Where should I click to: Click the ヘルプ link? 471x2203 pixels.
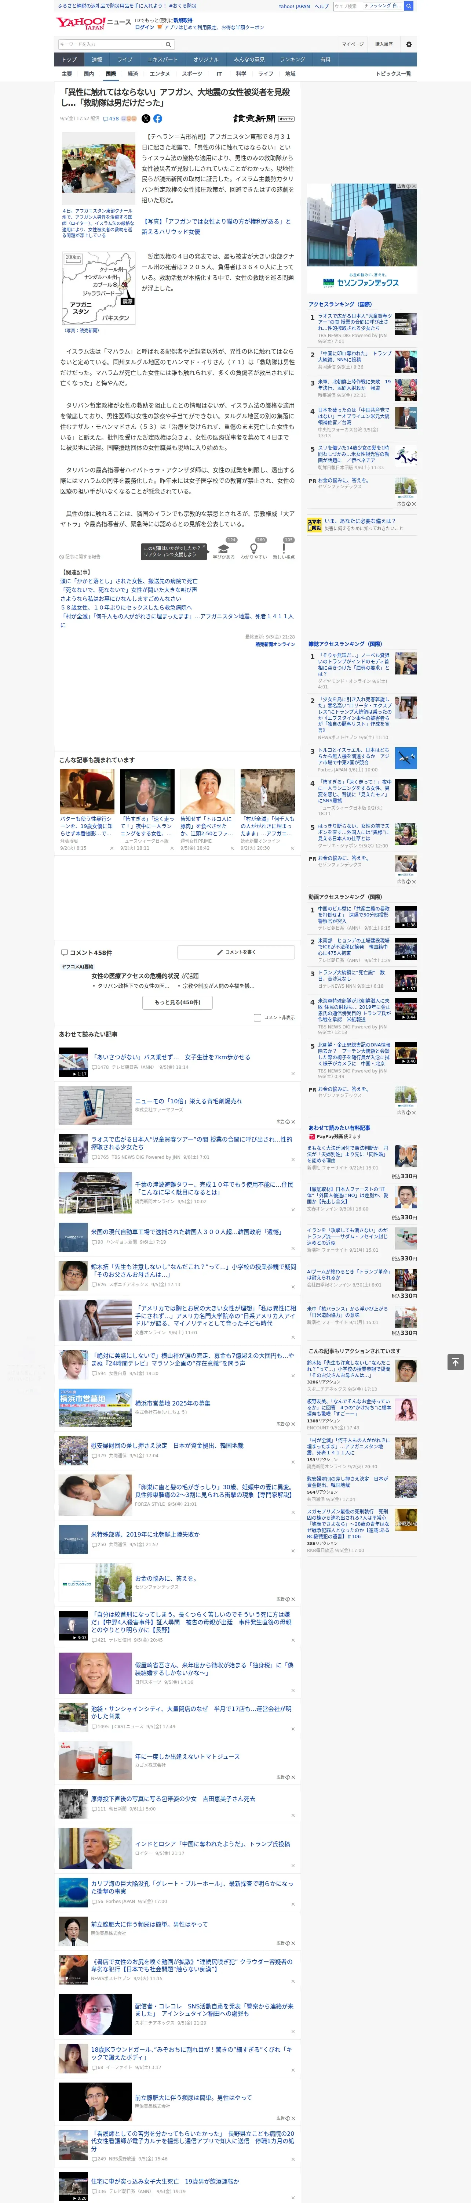click(x=321, y=6)
